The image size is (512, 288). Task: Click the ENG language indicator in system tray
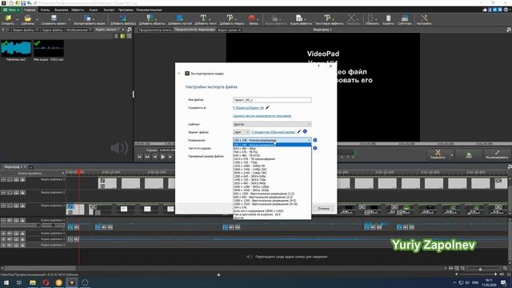(x=475, y=282)
